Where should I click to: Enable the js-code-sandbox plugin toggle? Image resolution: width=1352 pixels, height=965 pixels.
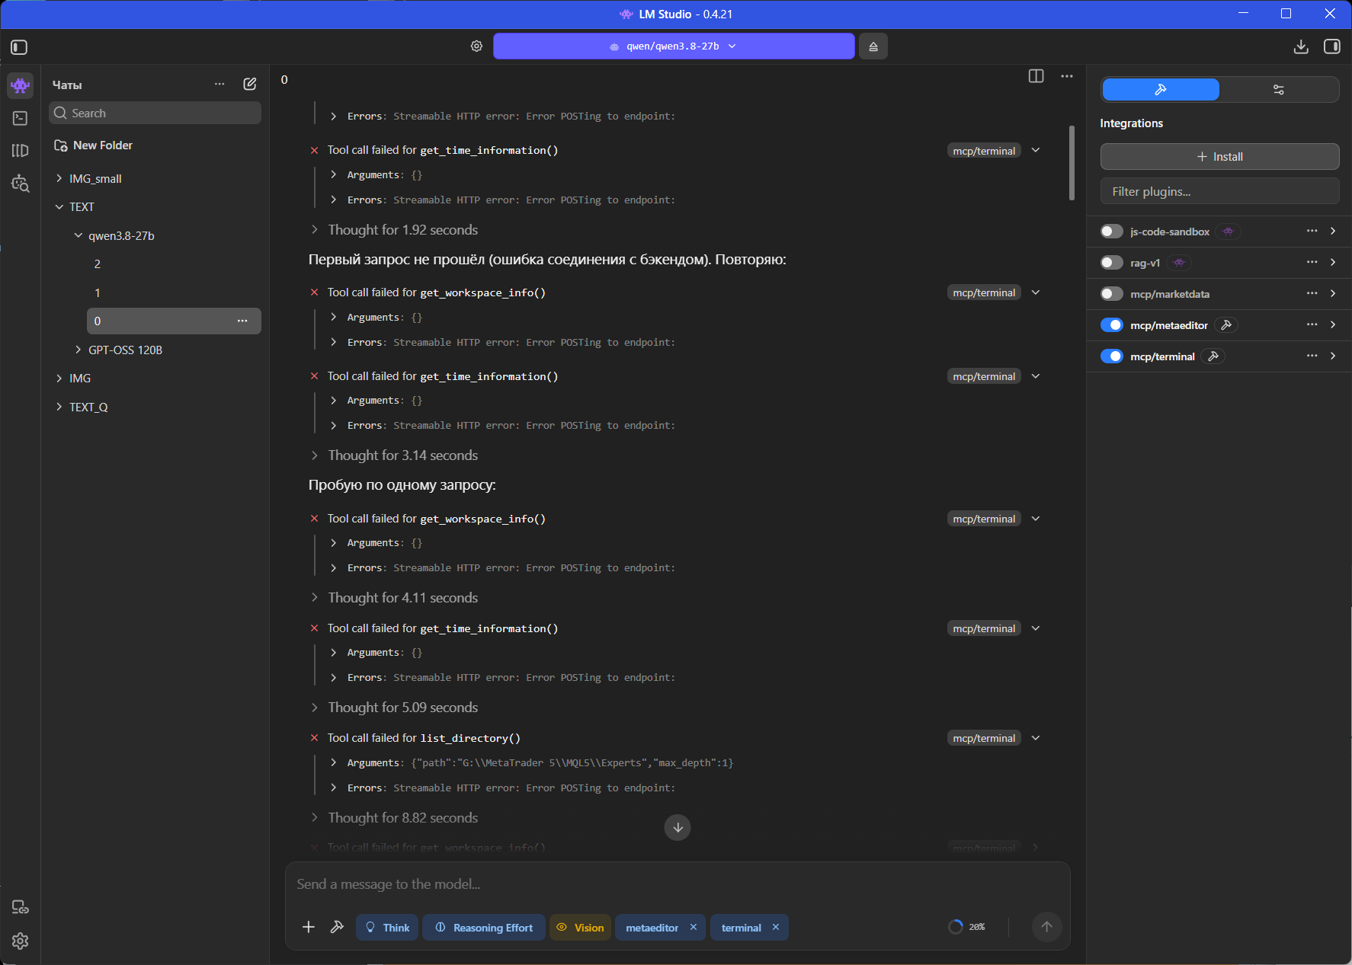tap(1112, 232)
